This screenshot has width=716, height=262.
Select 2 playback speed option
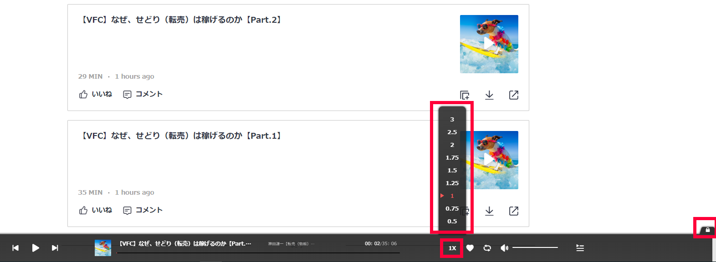tap(452, 145)
